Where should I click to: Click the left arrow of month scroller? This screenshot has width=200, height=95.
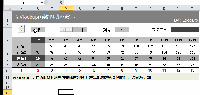[x=63, y=30]
